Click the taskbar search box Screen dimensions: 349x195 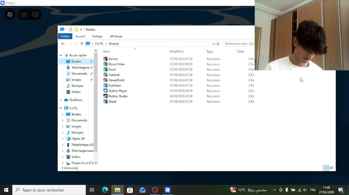coord(49,190)
